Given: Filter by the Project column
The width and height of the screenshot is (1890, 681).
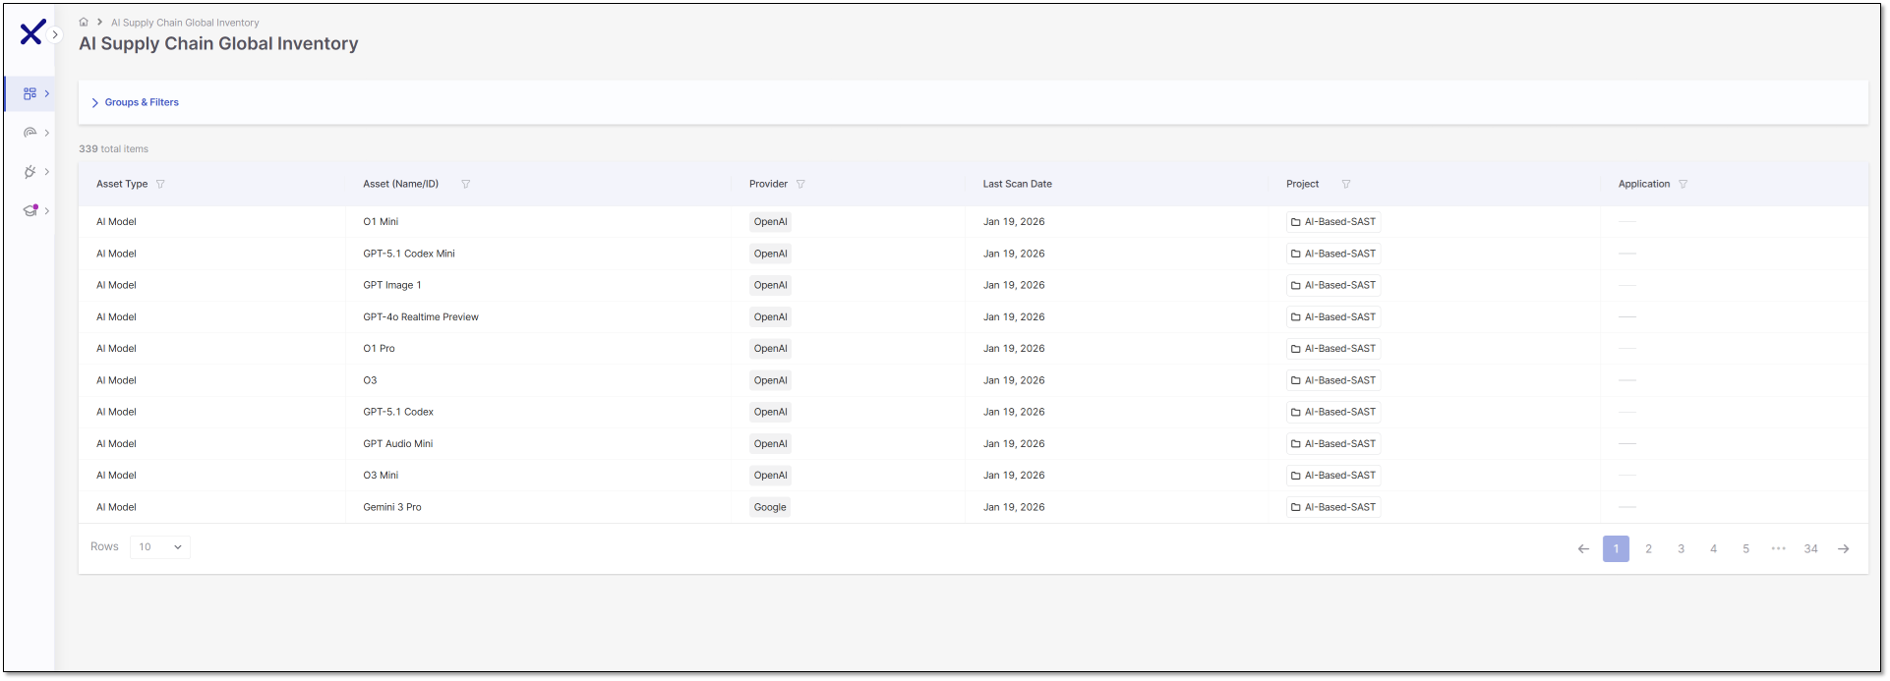Looking at the screenshot, I should 1346,184.
